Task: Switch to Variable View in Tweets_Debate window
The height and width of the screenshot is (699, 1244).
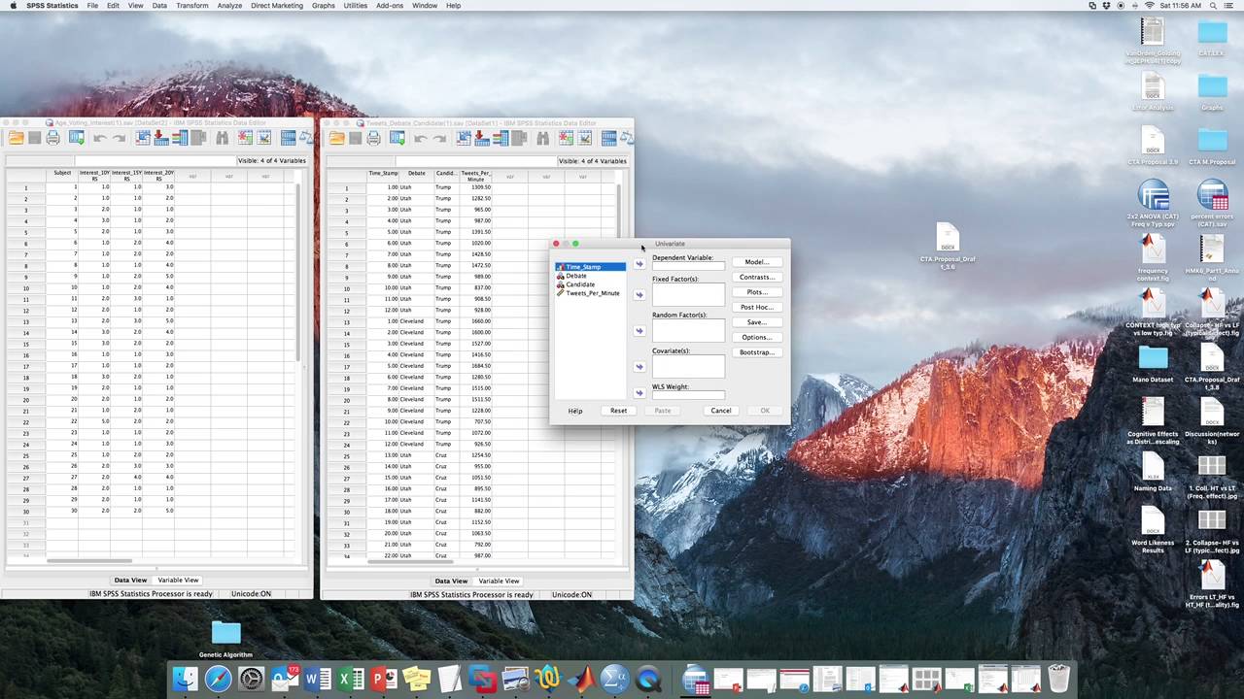Action: (x=499, y=581)
